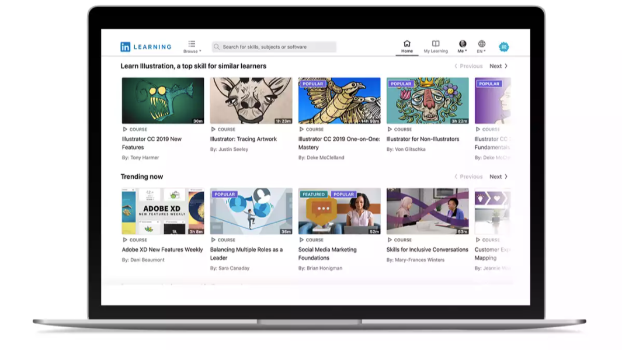
Task: Click the Social Media Marketing Foundations title
Action: pos(327,254)
